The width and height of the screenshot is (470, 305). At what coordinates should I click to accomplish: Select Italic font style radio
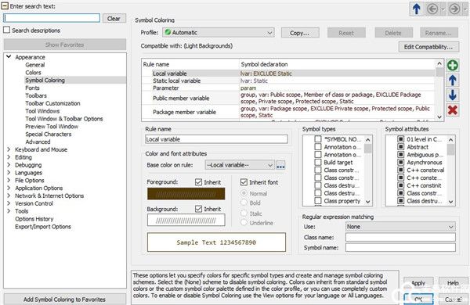(244, 213)
